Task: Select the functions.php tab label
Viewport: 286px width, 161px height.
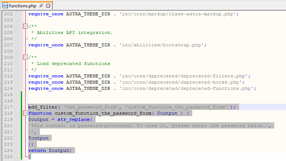Action: (23, 6)
